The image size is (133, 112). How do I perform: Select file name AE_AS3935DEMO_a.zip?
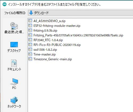49,21
